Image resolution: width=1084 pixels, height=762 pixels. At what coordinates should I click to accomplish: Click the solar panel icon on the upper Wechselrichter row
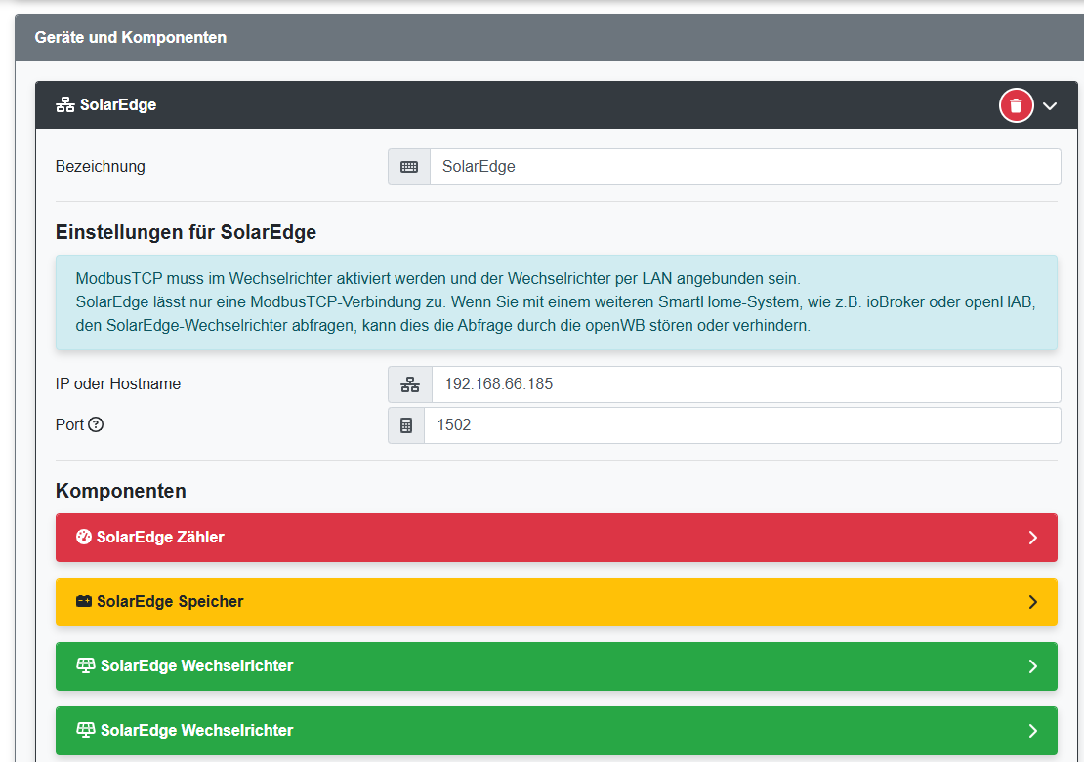tap(86, 665)
